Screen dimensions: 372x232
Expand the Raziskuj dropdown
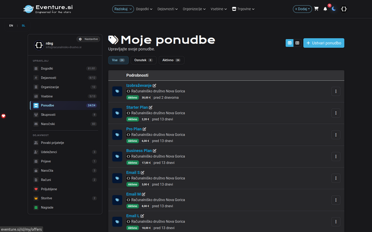pyautogui.click(x=123, y=9)
